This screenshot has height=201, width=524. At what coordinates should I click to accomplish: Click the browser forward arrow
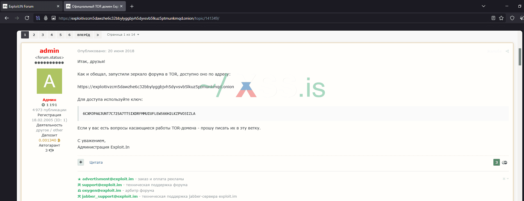17,18
